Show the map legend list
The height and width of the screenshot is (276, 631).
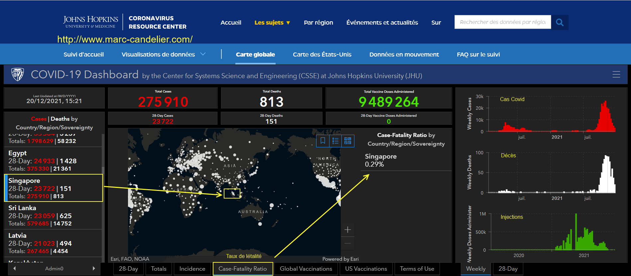click(335, 141)
